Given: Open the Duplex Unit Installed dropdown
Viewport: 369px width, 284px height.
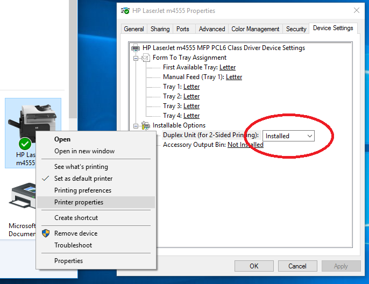Looking at the screenshot, I should tap(289, 136).
